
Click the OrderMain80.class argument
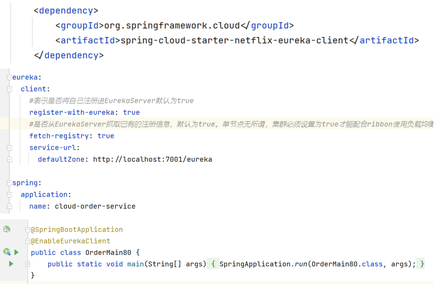347,264
